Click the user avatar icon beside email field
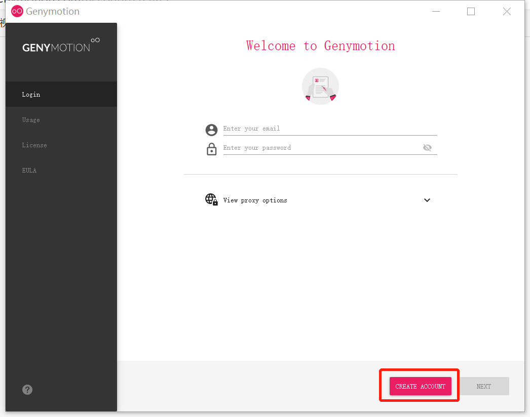The image size is (530, 417). [x=211, y=130]
